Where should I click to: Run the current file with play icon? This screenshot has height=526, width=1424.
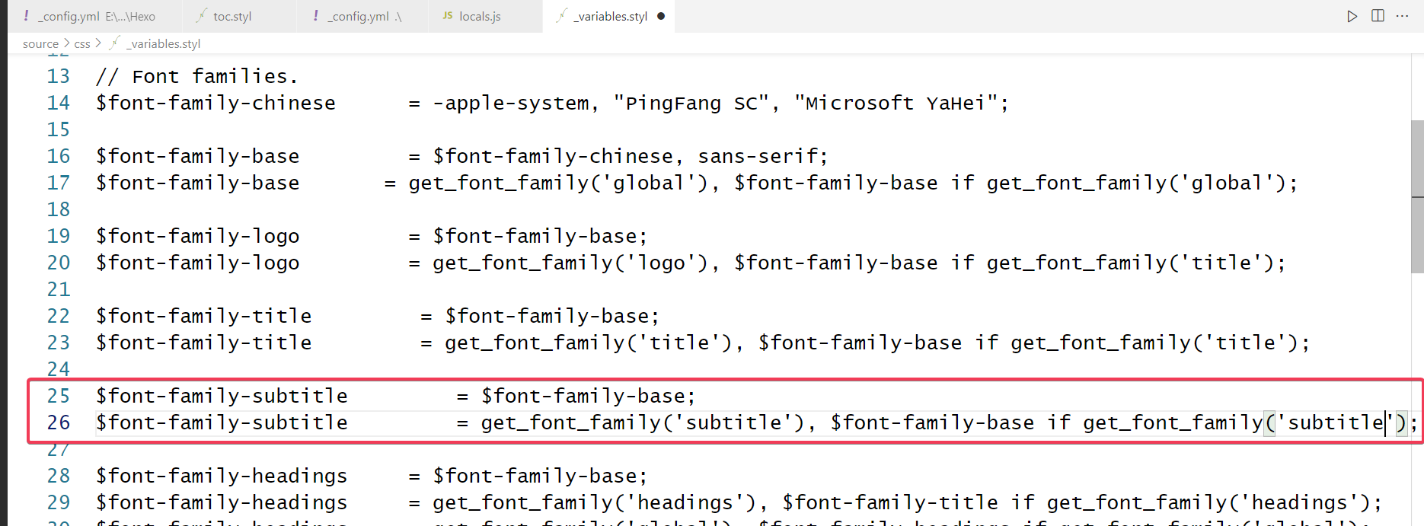(x=1352, y=16)
